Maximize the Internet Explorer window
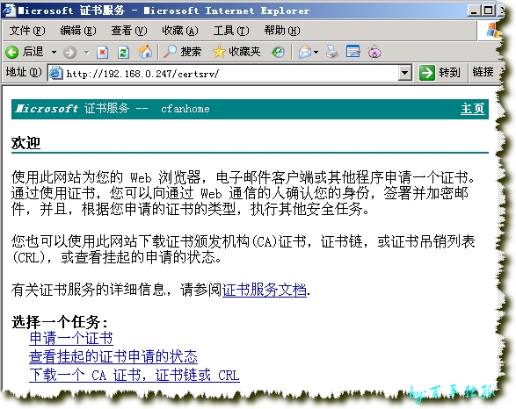Image resolution: width=516 pixels, height=409 pixels. click(x=489, y=11)
